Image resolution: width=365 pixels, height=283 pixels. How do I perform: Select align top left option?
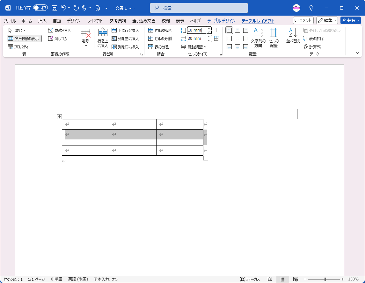coord(229,30)
